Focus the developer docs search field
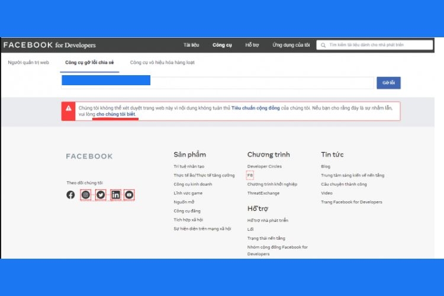 click(x=375, y=45)
